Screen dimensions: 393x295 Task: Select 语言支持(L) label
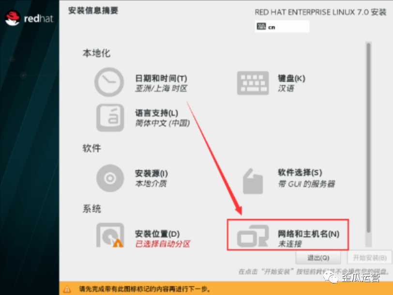point(157,113)
